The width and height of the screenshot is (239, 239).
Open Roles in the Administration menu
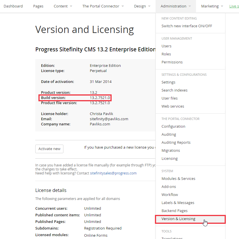point(166,54)
